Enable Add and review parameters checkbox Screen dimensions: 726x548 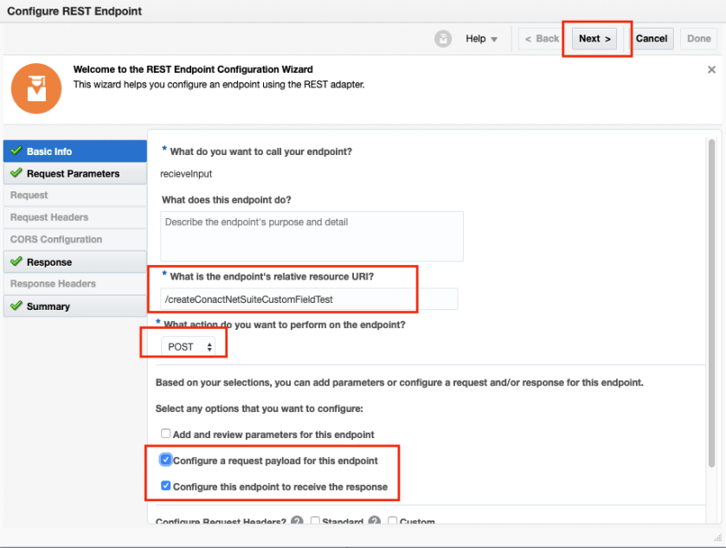(x=165, y=435)
